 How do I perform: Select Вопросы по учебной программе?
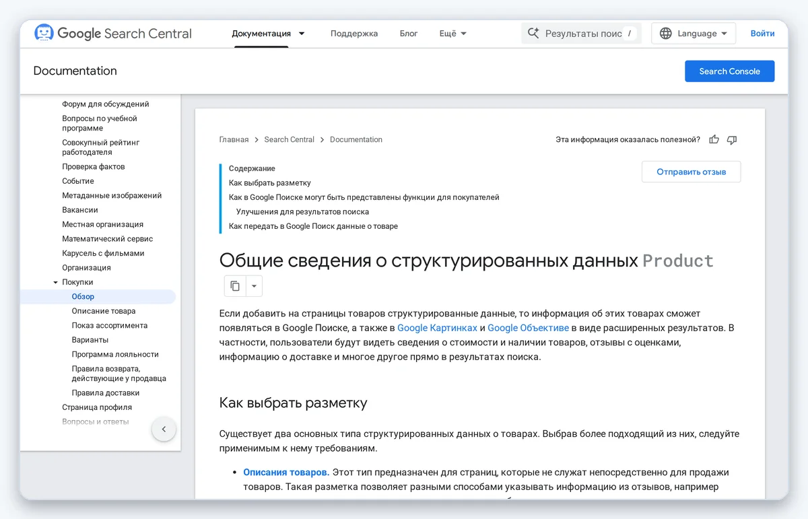(x=100, y=123)
